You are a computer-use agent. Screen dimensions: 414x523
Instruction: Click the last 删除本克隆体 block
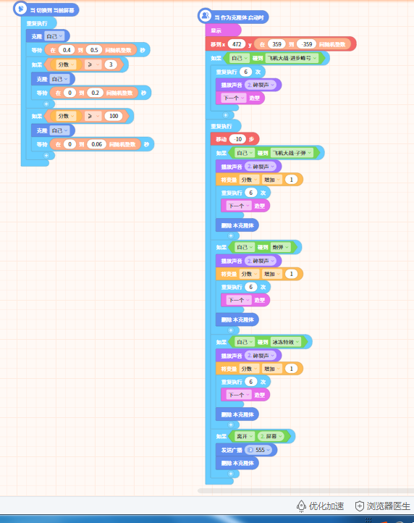237,463
